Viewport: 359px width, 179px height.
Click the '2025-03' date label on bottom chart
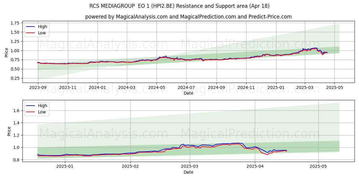(190, 167)
